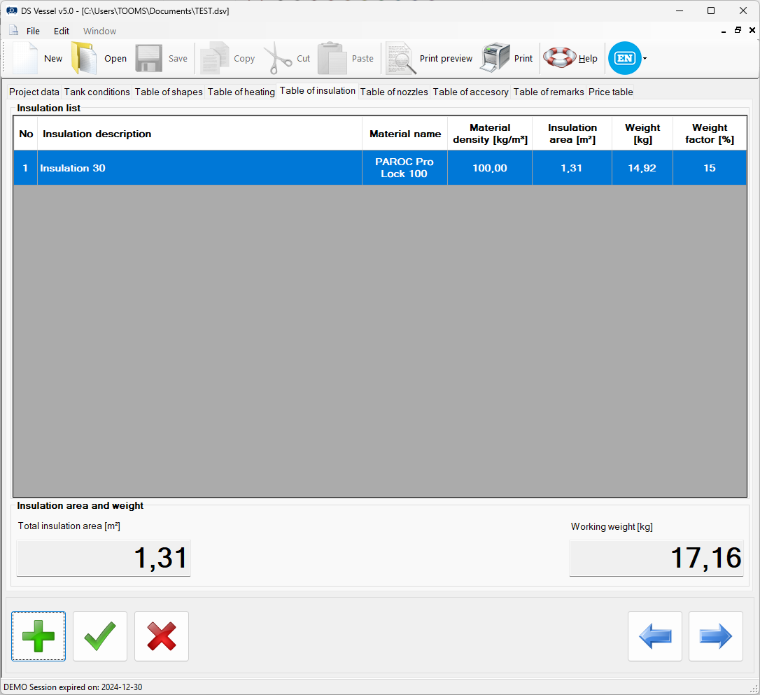Viewport: 760px width, 695px height.
Task: Click the New document icon
Action: click(26, 59)
